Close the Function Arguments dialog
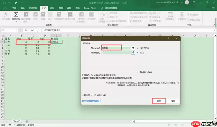The width and height of the screenshot is (217, 127). (176, 38)
